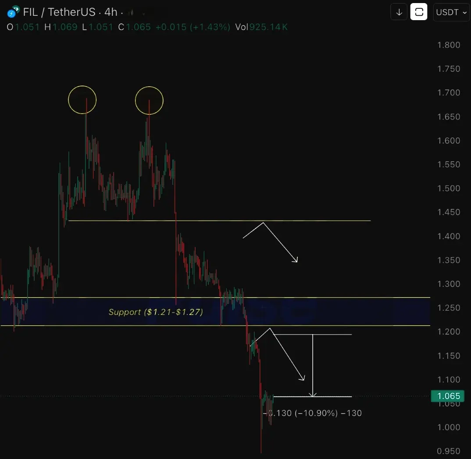Change the 4h chart interval
The height and width of the screenshot is (459, 471).
point(111,12)
